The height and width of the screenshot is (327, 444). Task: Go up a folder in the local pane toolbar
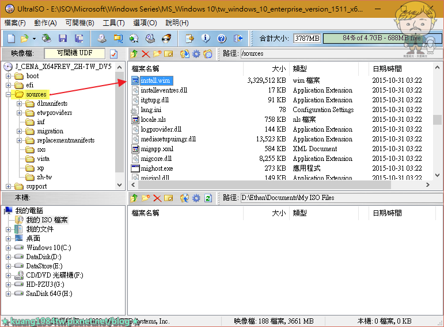click(x=134, y=198)
